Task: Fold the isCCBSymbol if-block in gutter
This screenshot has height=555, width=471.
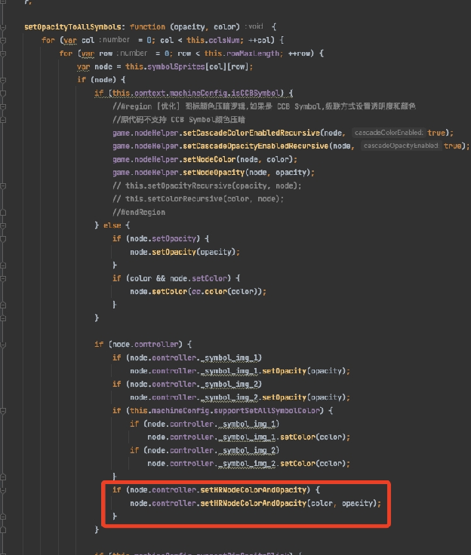Action: tap(5, 93)
